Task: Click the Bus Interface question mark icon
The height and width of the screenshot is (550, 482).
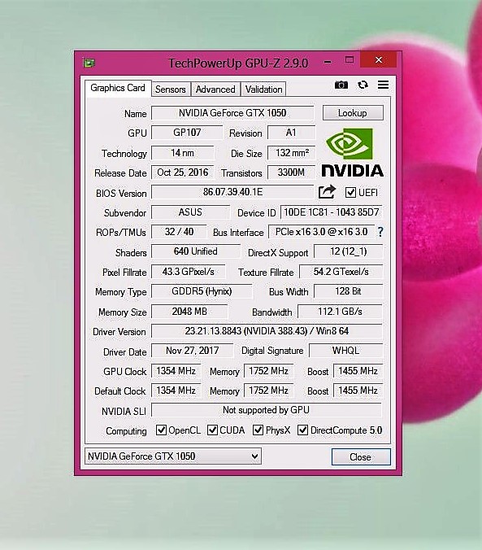Action: click(x=380, y=232)
